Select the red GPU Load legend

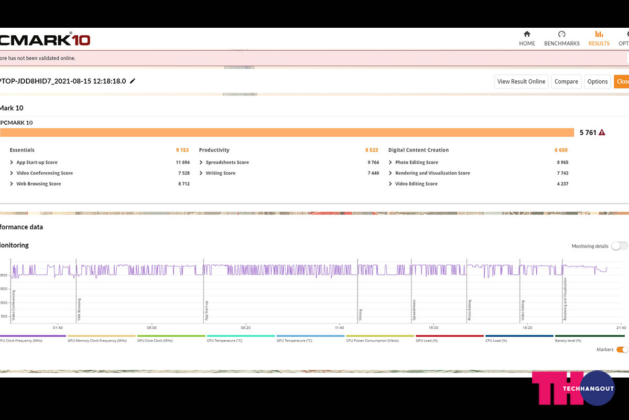pos(449,338)
